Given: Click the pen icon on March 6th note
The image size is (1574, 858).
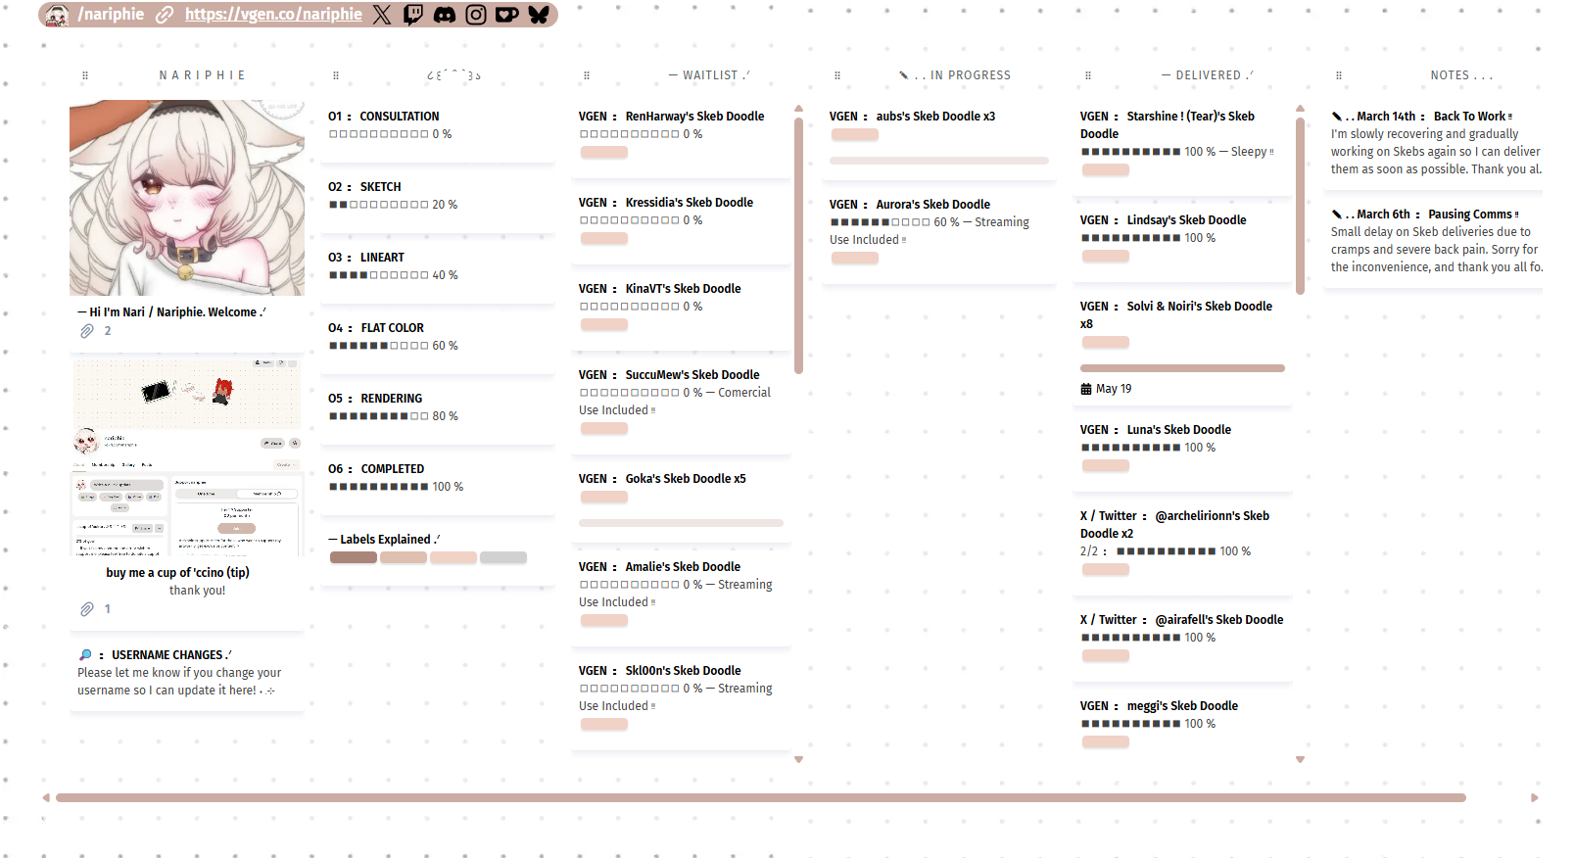Looking at the screenshot, I should (x=1337, y=214).
